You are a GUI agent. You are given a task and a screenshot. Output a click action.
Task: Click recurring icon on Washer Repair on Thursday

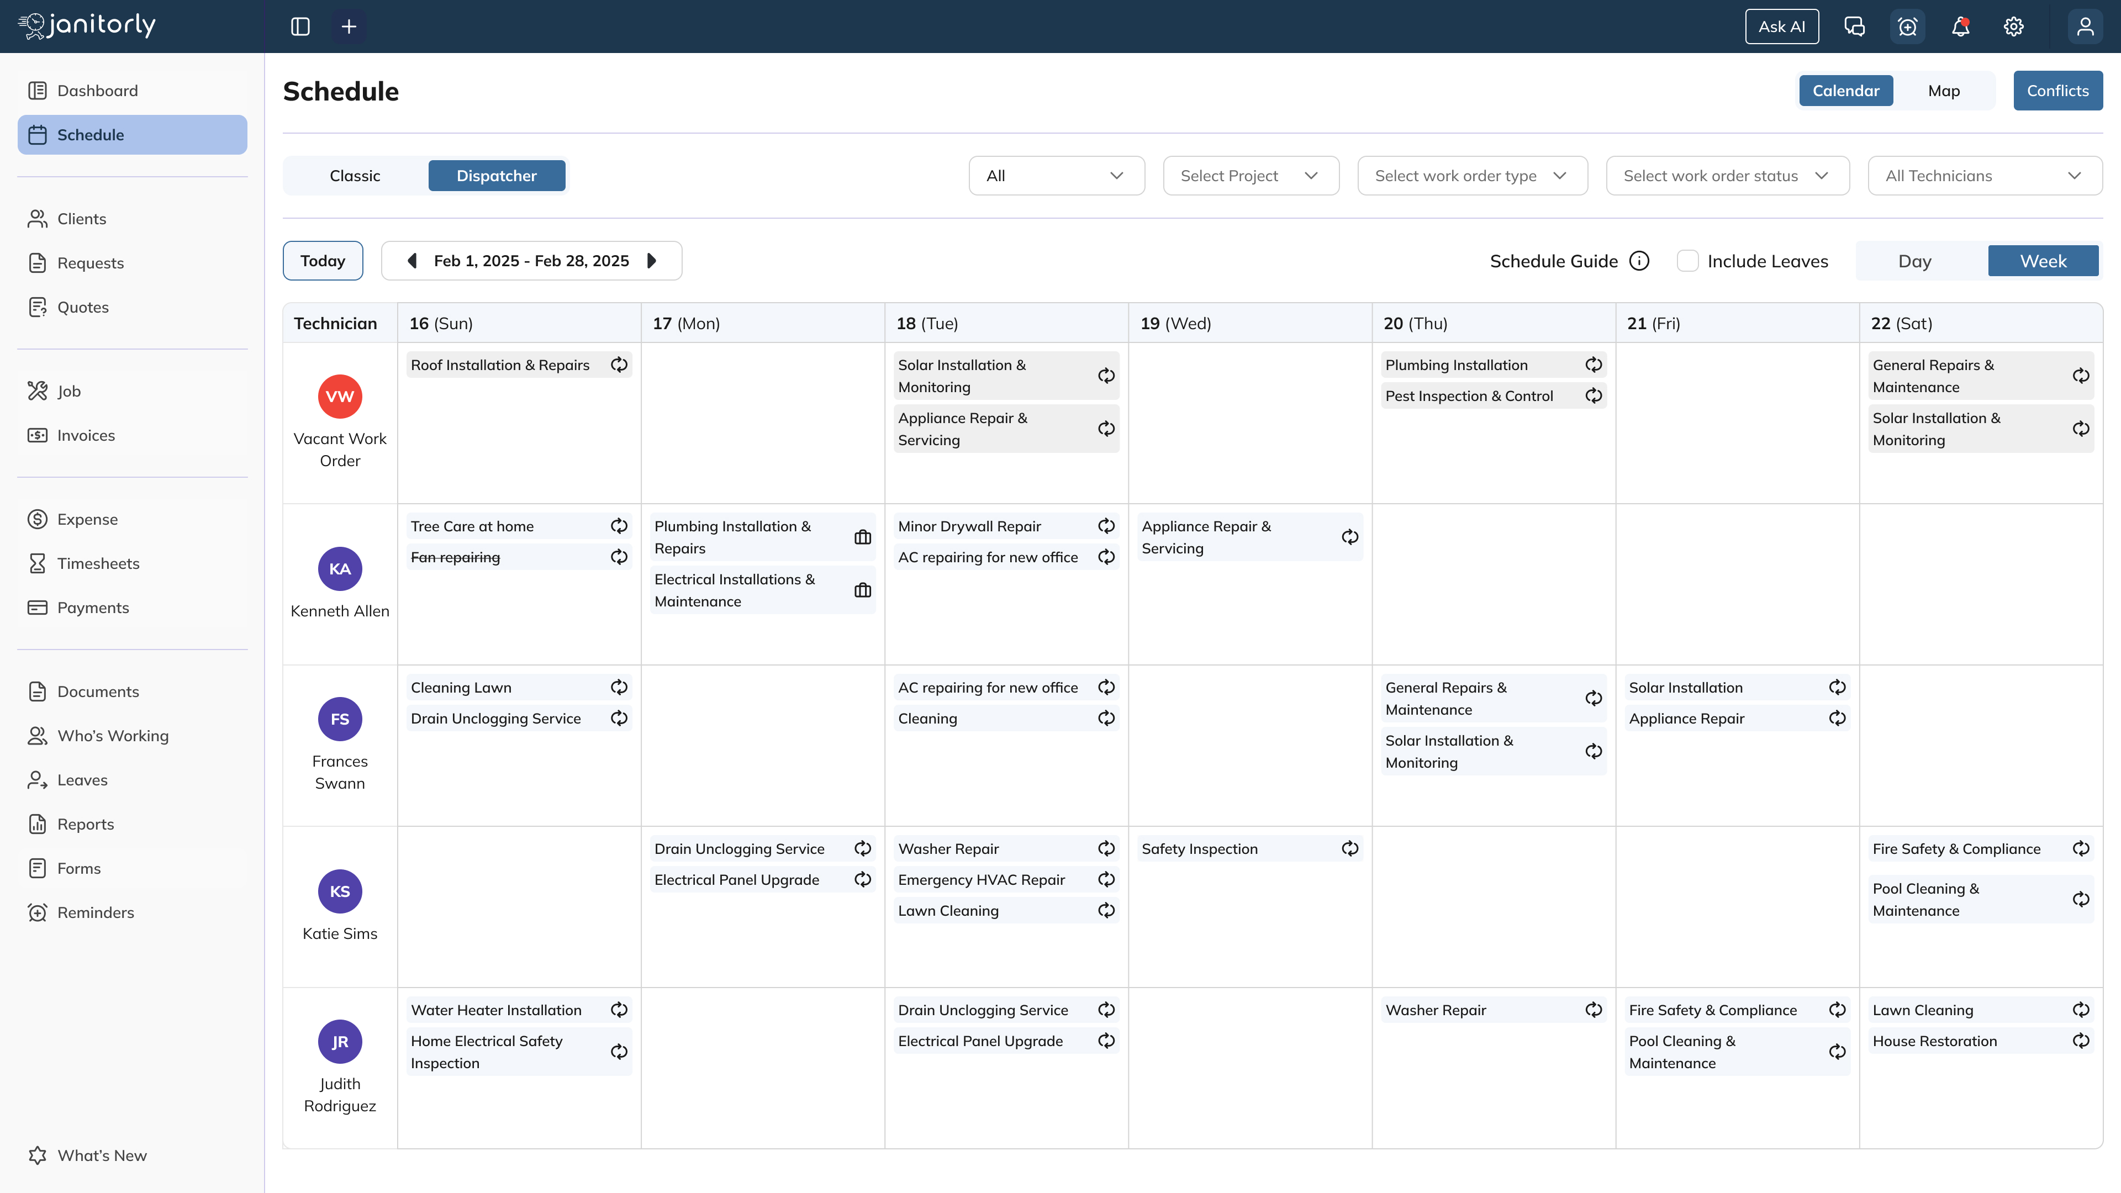coord(1594,1010)
